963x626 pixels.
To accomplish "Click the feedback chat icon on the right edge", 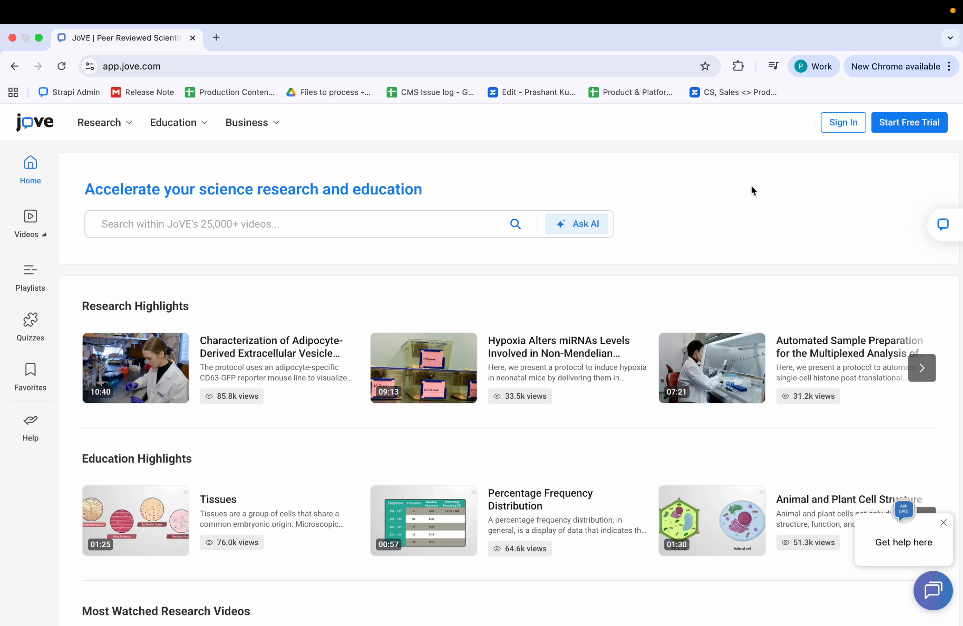I will click(943, 225).
